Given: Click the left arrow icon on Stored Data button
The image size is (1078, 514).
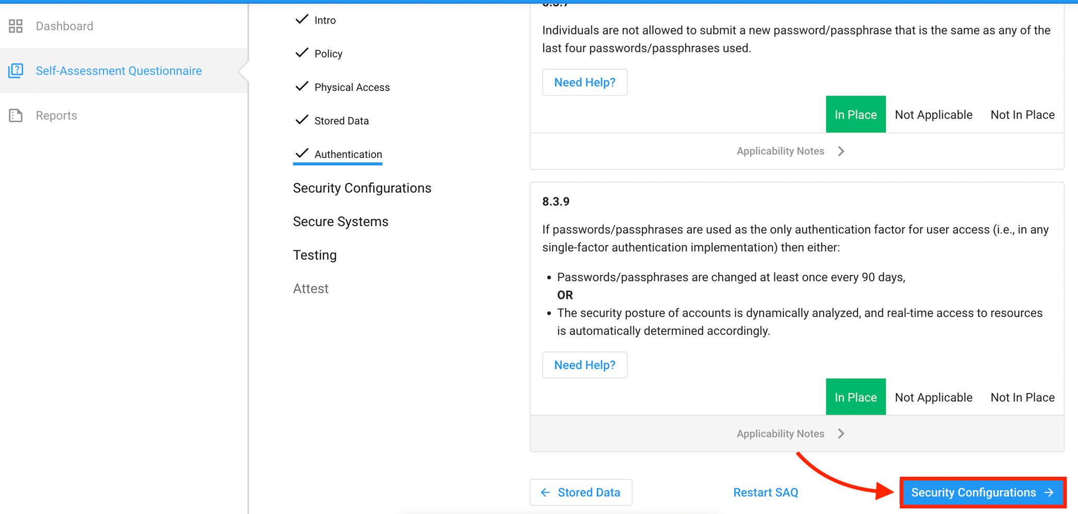Looking at the screenshot, I should (x=545, y=493).
